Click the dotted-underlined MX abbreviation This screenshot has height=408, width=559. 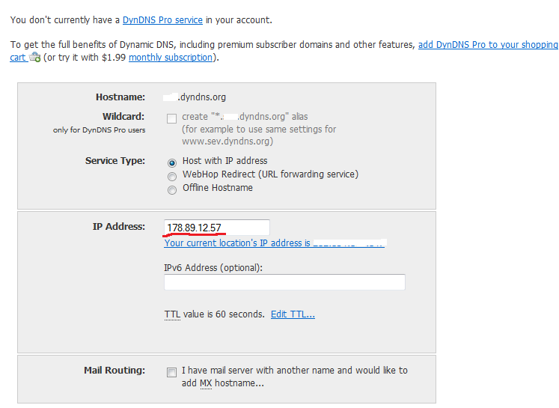coord(206,383)
